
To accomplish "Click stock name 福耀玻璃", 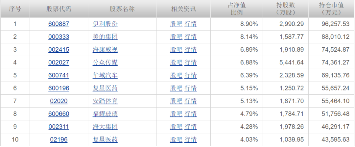I will pos(105,114).
